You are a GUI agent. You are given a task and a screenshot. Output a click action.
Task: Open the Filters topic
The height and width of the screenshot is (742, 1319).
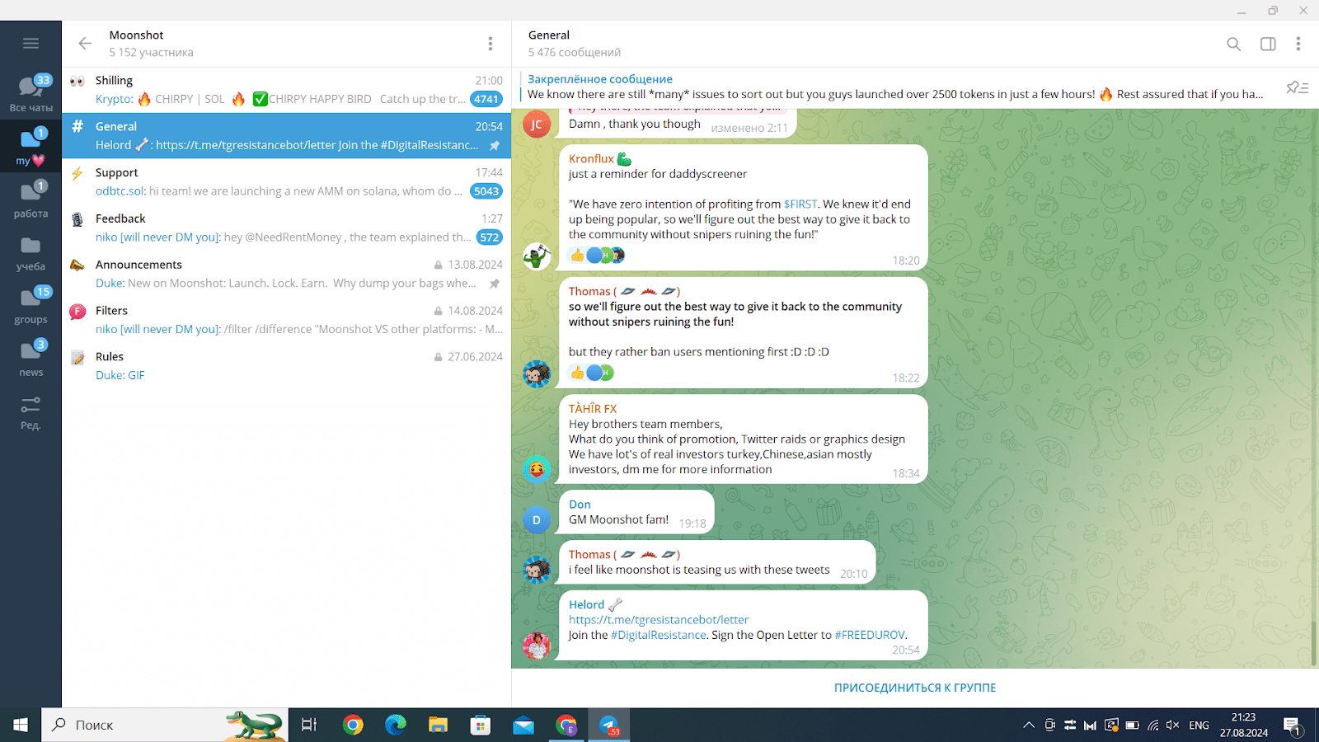286,320
